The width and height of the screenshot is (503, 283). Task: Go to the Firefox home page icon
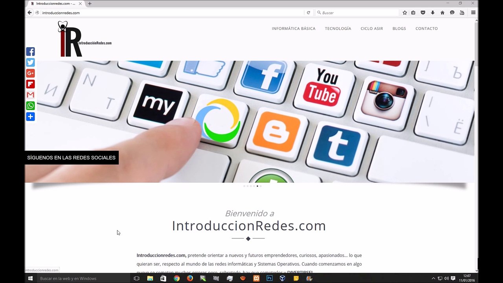click(x=442, y=13)
